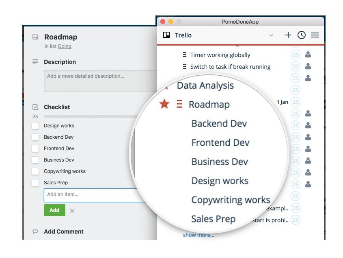Viewport: 343px width, 258px height.
Task: Click the description text box
Action: [x=100, y=81]
